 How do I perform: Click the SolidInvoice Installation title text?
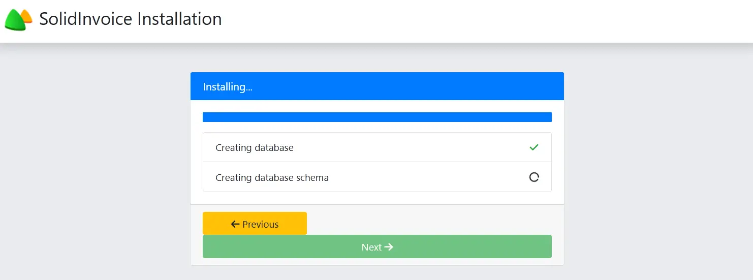[x=131, y=19]
